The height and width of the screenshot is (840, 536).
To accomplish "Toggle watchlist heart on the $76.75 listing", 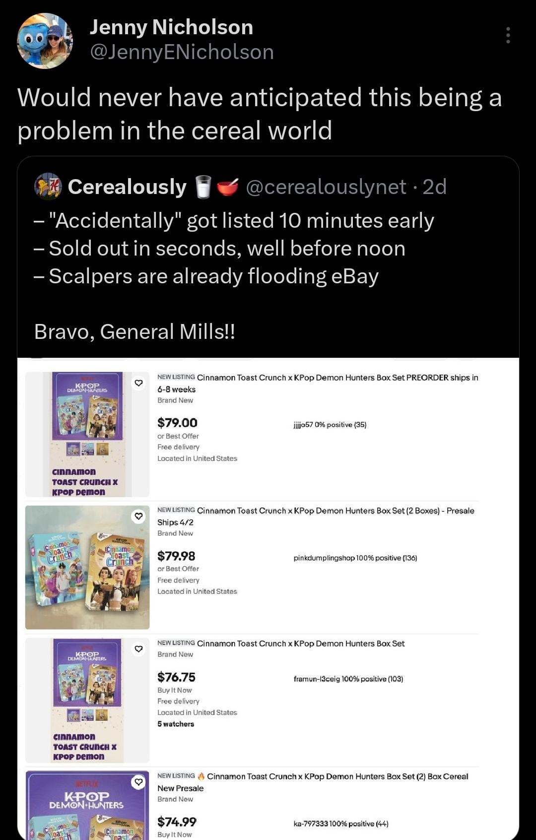I will 138,648.
